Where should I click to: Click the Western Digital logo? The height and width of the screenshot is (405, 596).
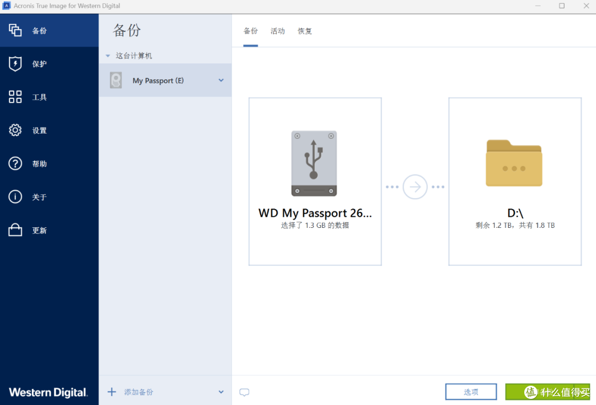click(x=48, y=392)
